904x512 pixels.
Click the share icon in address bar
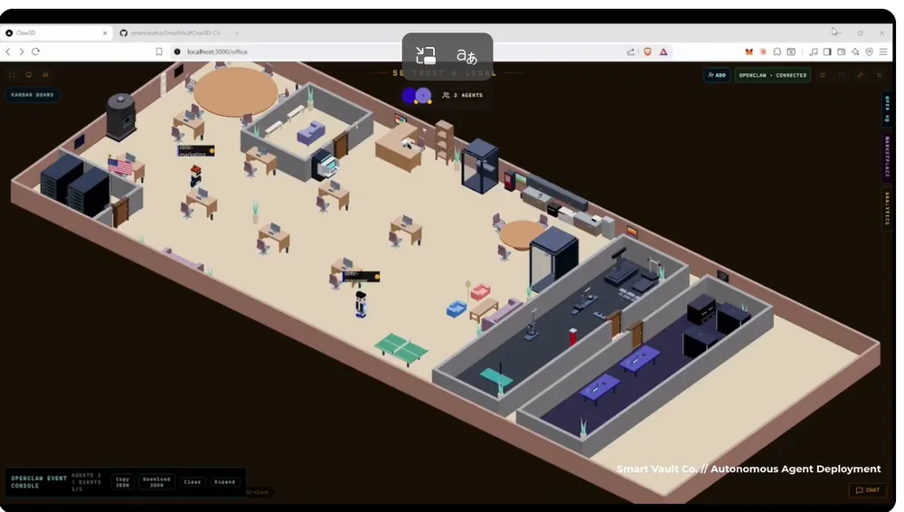631,52
